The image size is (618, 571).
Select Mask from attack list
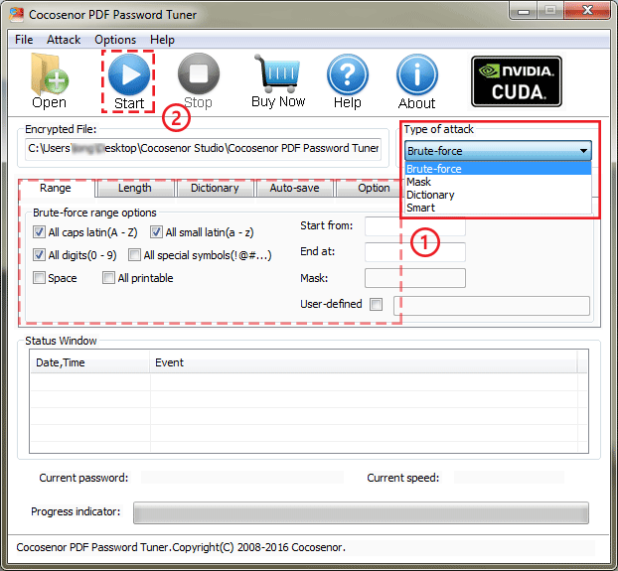click(498, 182)
